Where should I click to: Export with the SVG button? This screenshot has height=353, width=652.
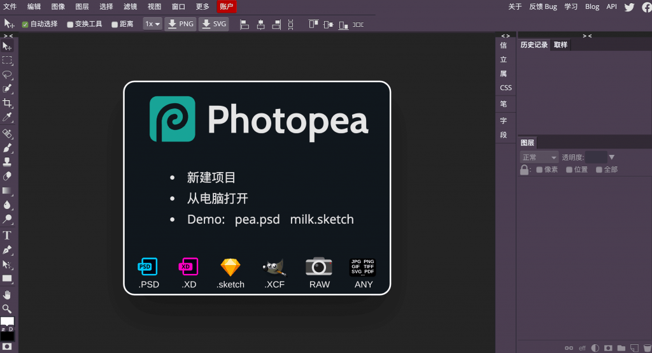[214, 24]
